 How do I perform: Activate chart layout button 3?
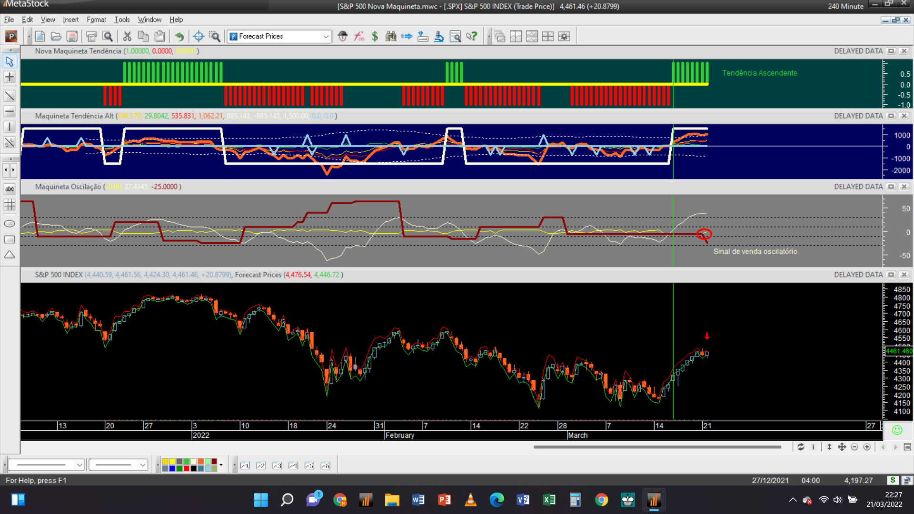click(x=277, y=465)
